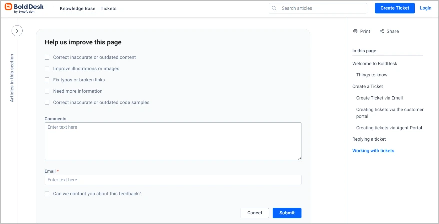Click the Cancel button
Screen dimensions: 439x224
[x=255, y=213]
